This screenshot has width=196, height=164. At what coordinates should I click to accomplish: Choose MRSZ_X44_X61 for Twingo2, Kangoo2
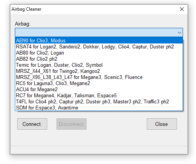click(99, 71)
